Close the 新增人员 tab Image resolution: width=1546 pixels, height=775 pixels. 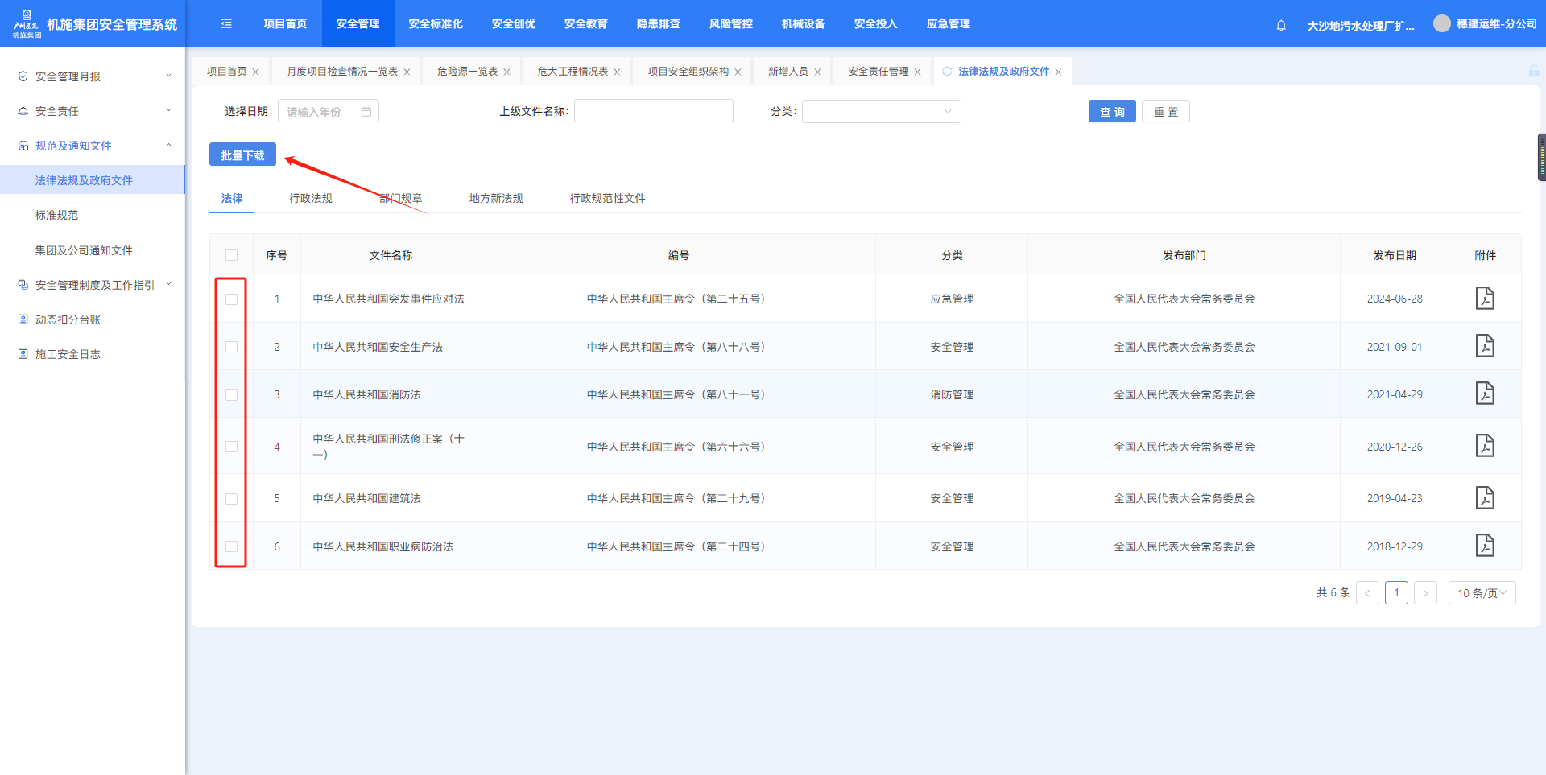click(817, 72)
